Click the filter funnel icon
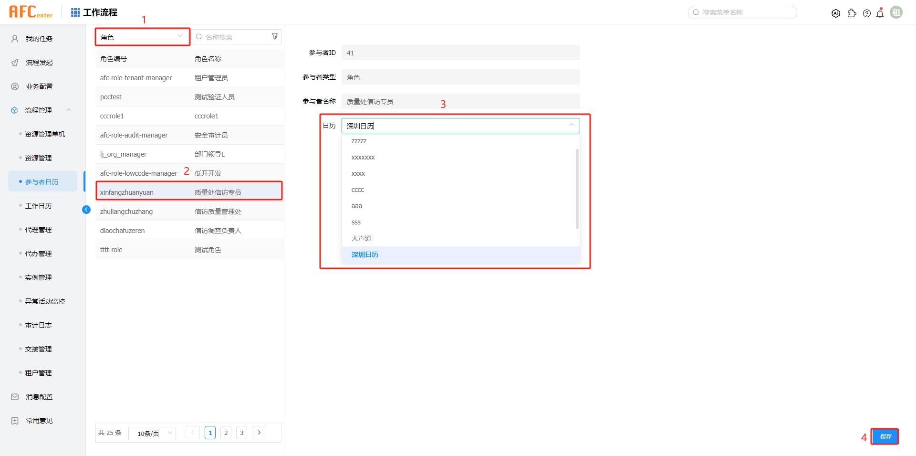The height and width of the screenshot is (456, 916). [275, 37]
